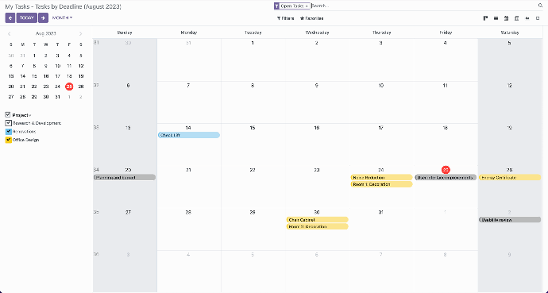
Task: Jump to current date with Today button
Action: click(26, 17)
